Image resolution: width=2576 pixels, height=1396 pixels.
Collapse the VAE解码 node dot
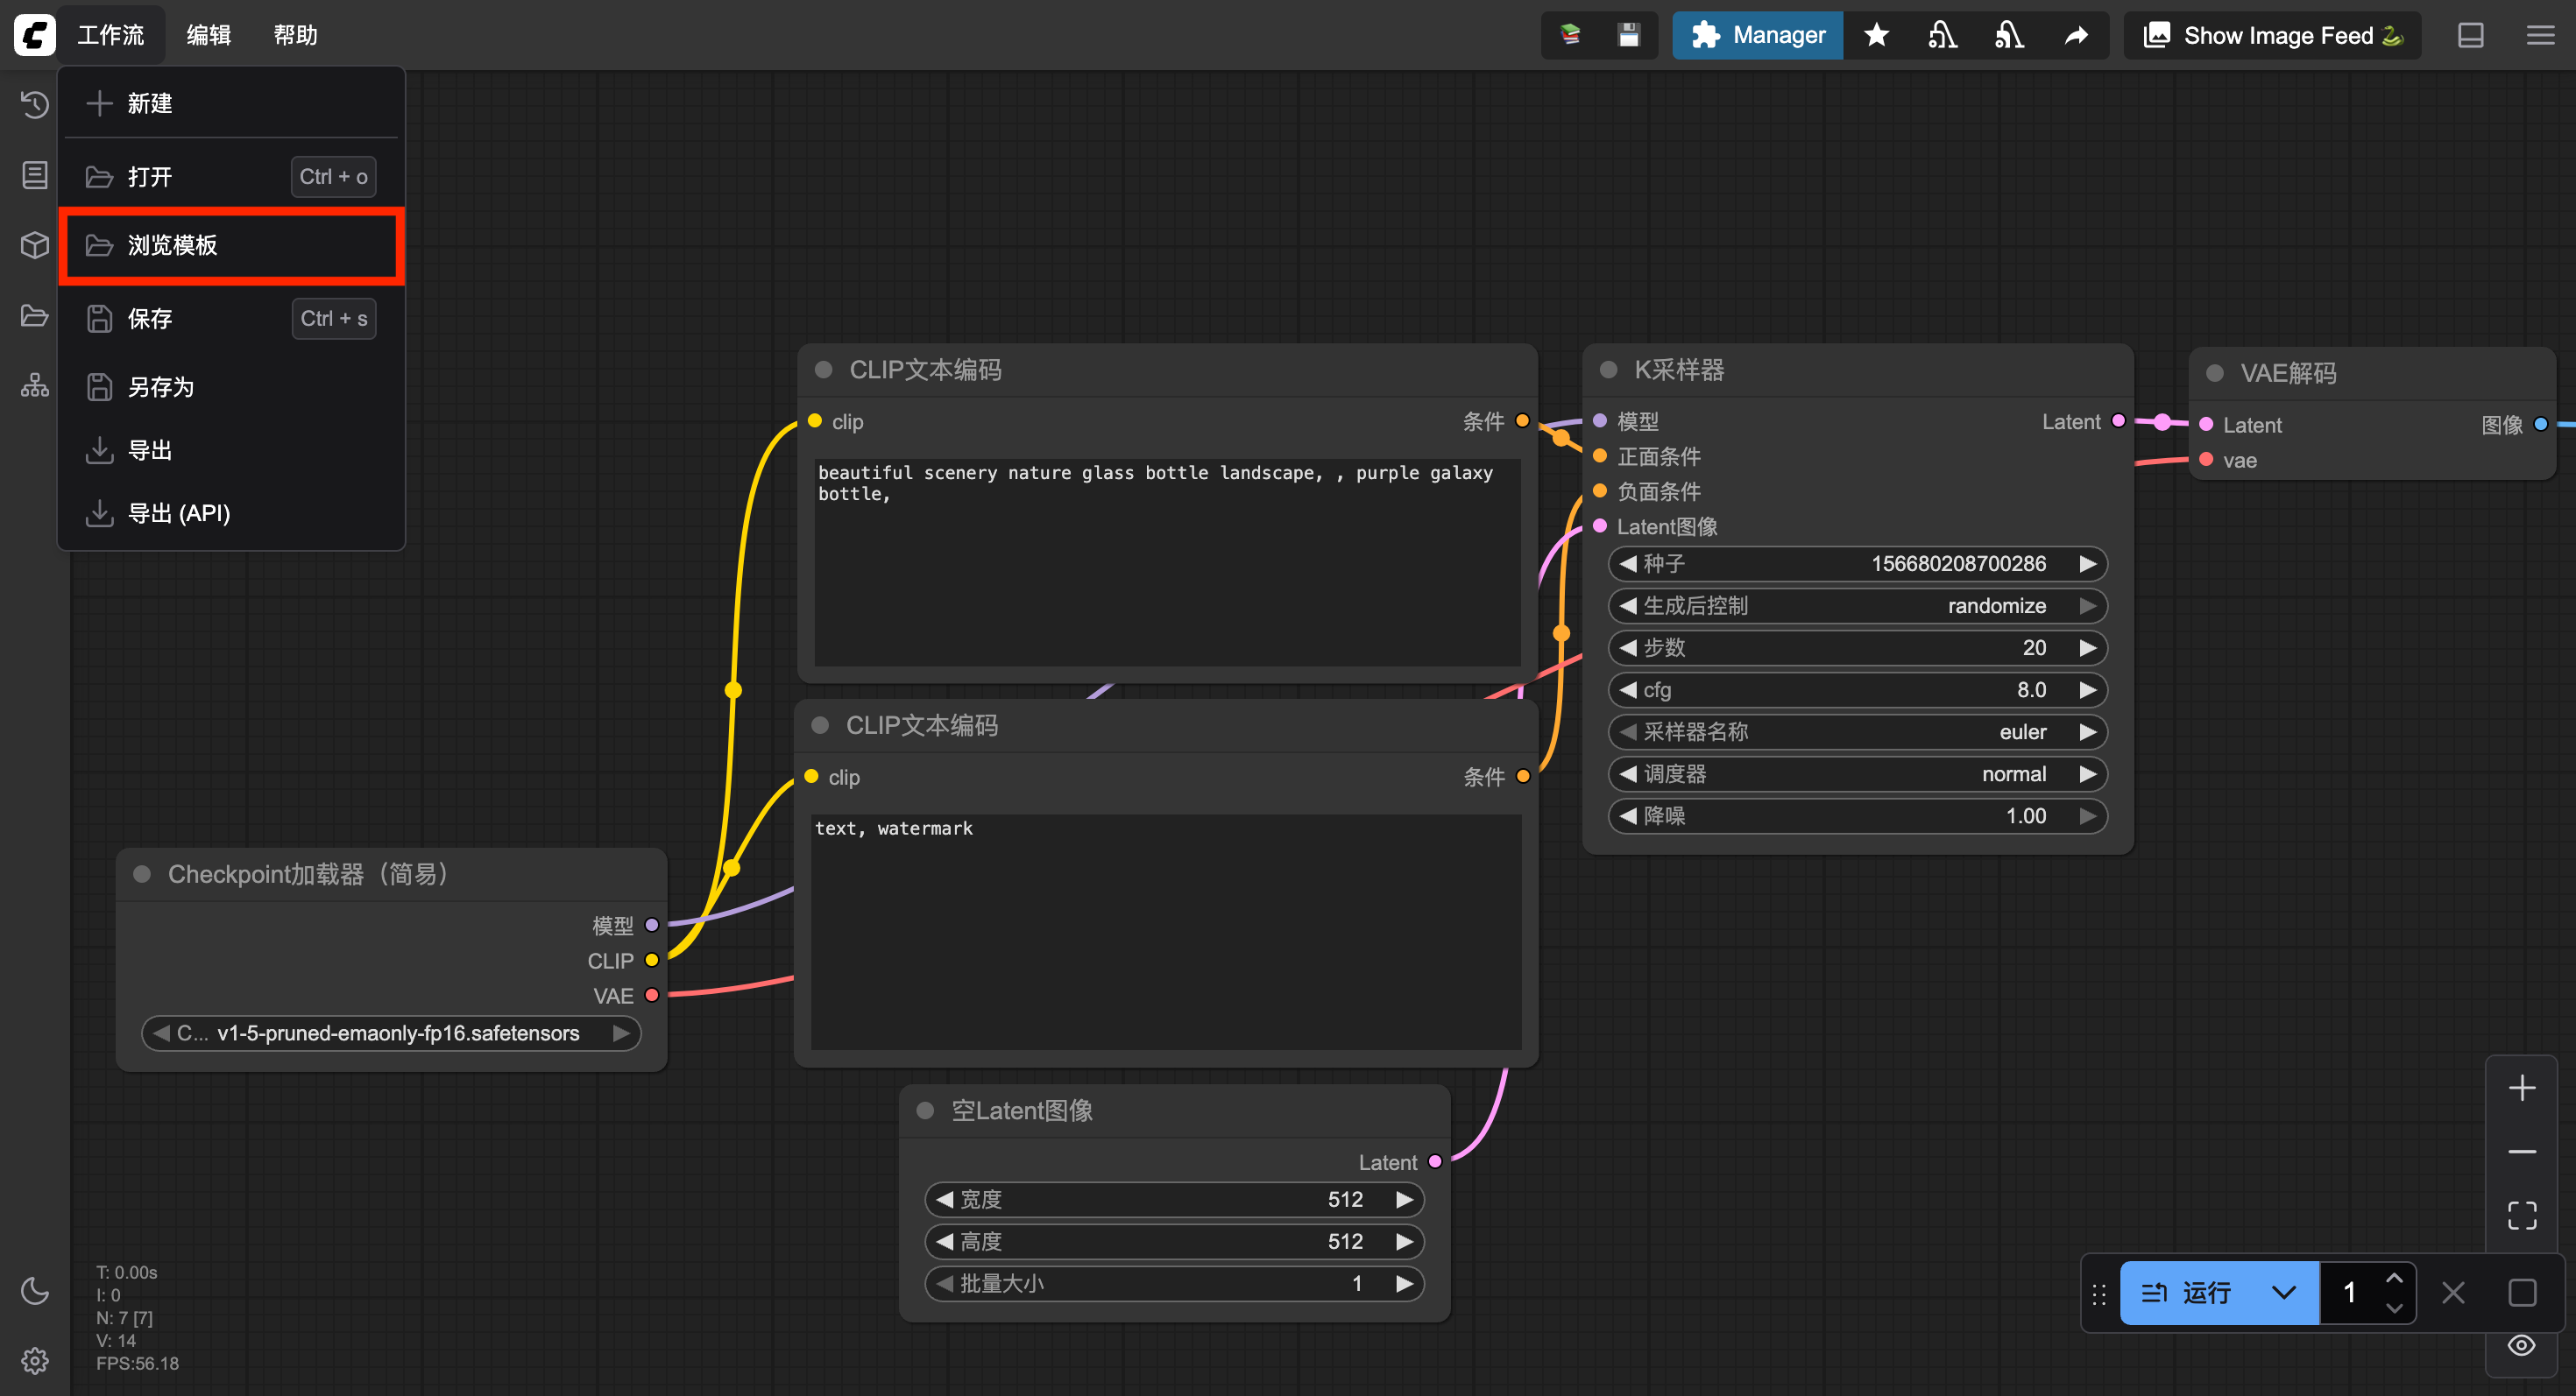pyautogui.click(x=2215, y=373)
